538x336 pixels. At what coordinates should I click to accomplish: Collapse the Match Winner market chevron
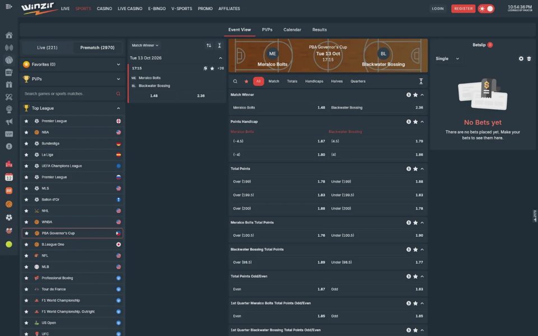(422, 95)
